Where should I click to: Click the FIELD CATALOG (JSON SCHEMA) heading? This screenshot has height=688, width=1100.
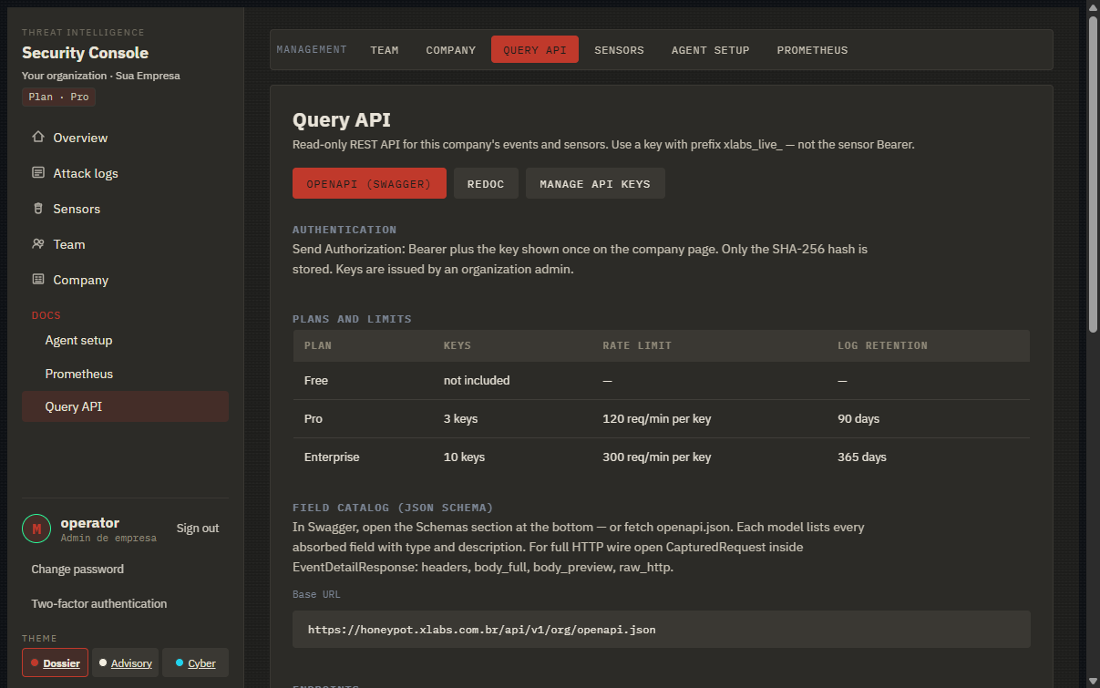(393, 508)
